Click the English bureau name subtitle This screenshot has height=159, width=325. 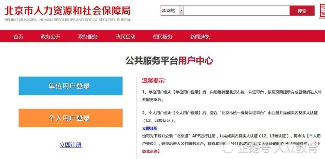(x=68, y=20)
